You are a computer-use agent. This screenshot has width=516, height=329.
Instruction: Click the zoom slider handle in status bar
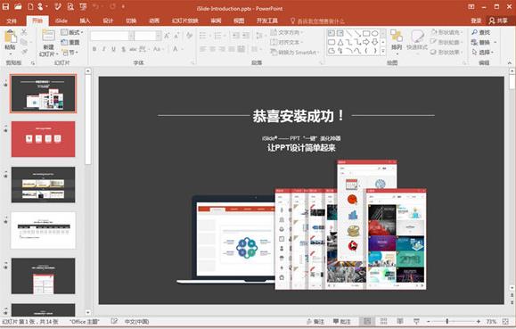pos(446,321)
